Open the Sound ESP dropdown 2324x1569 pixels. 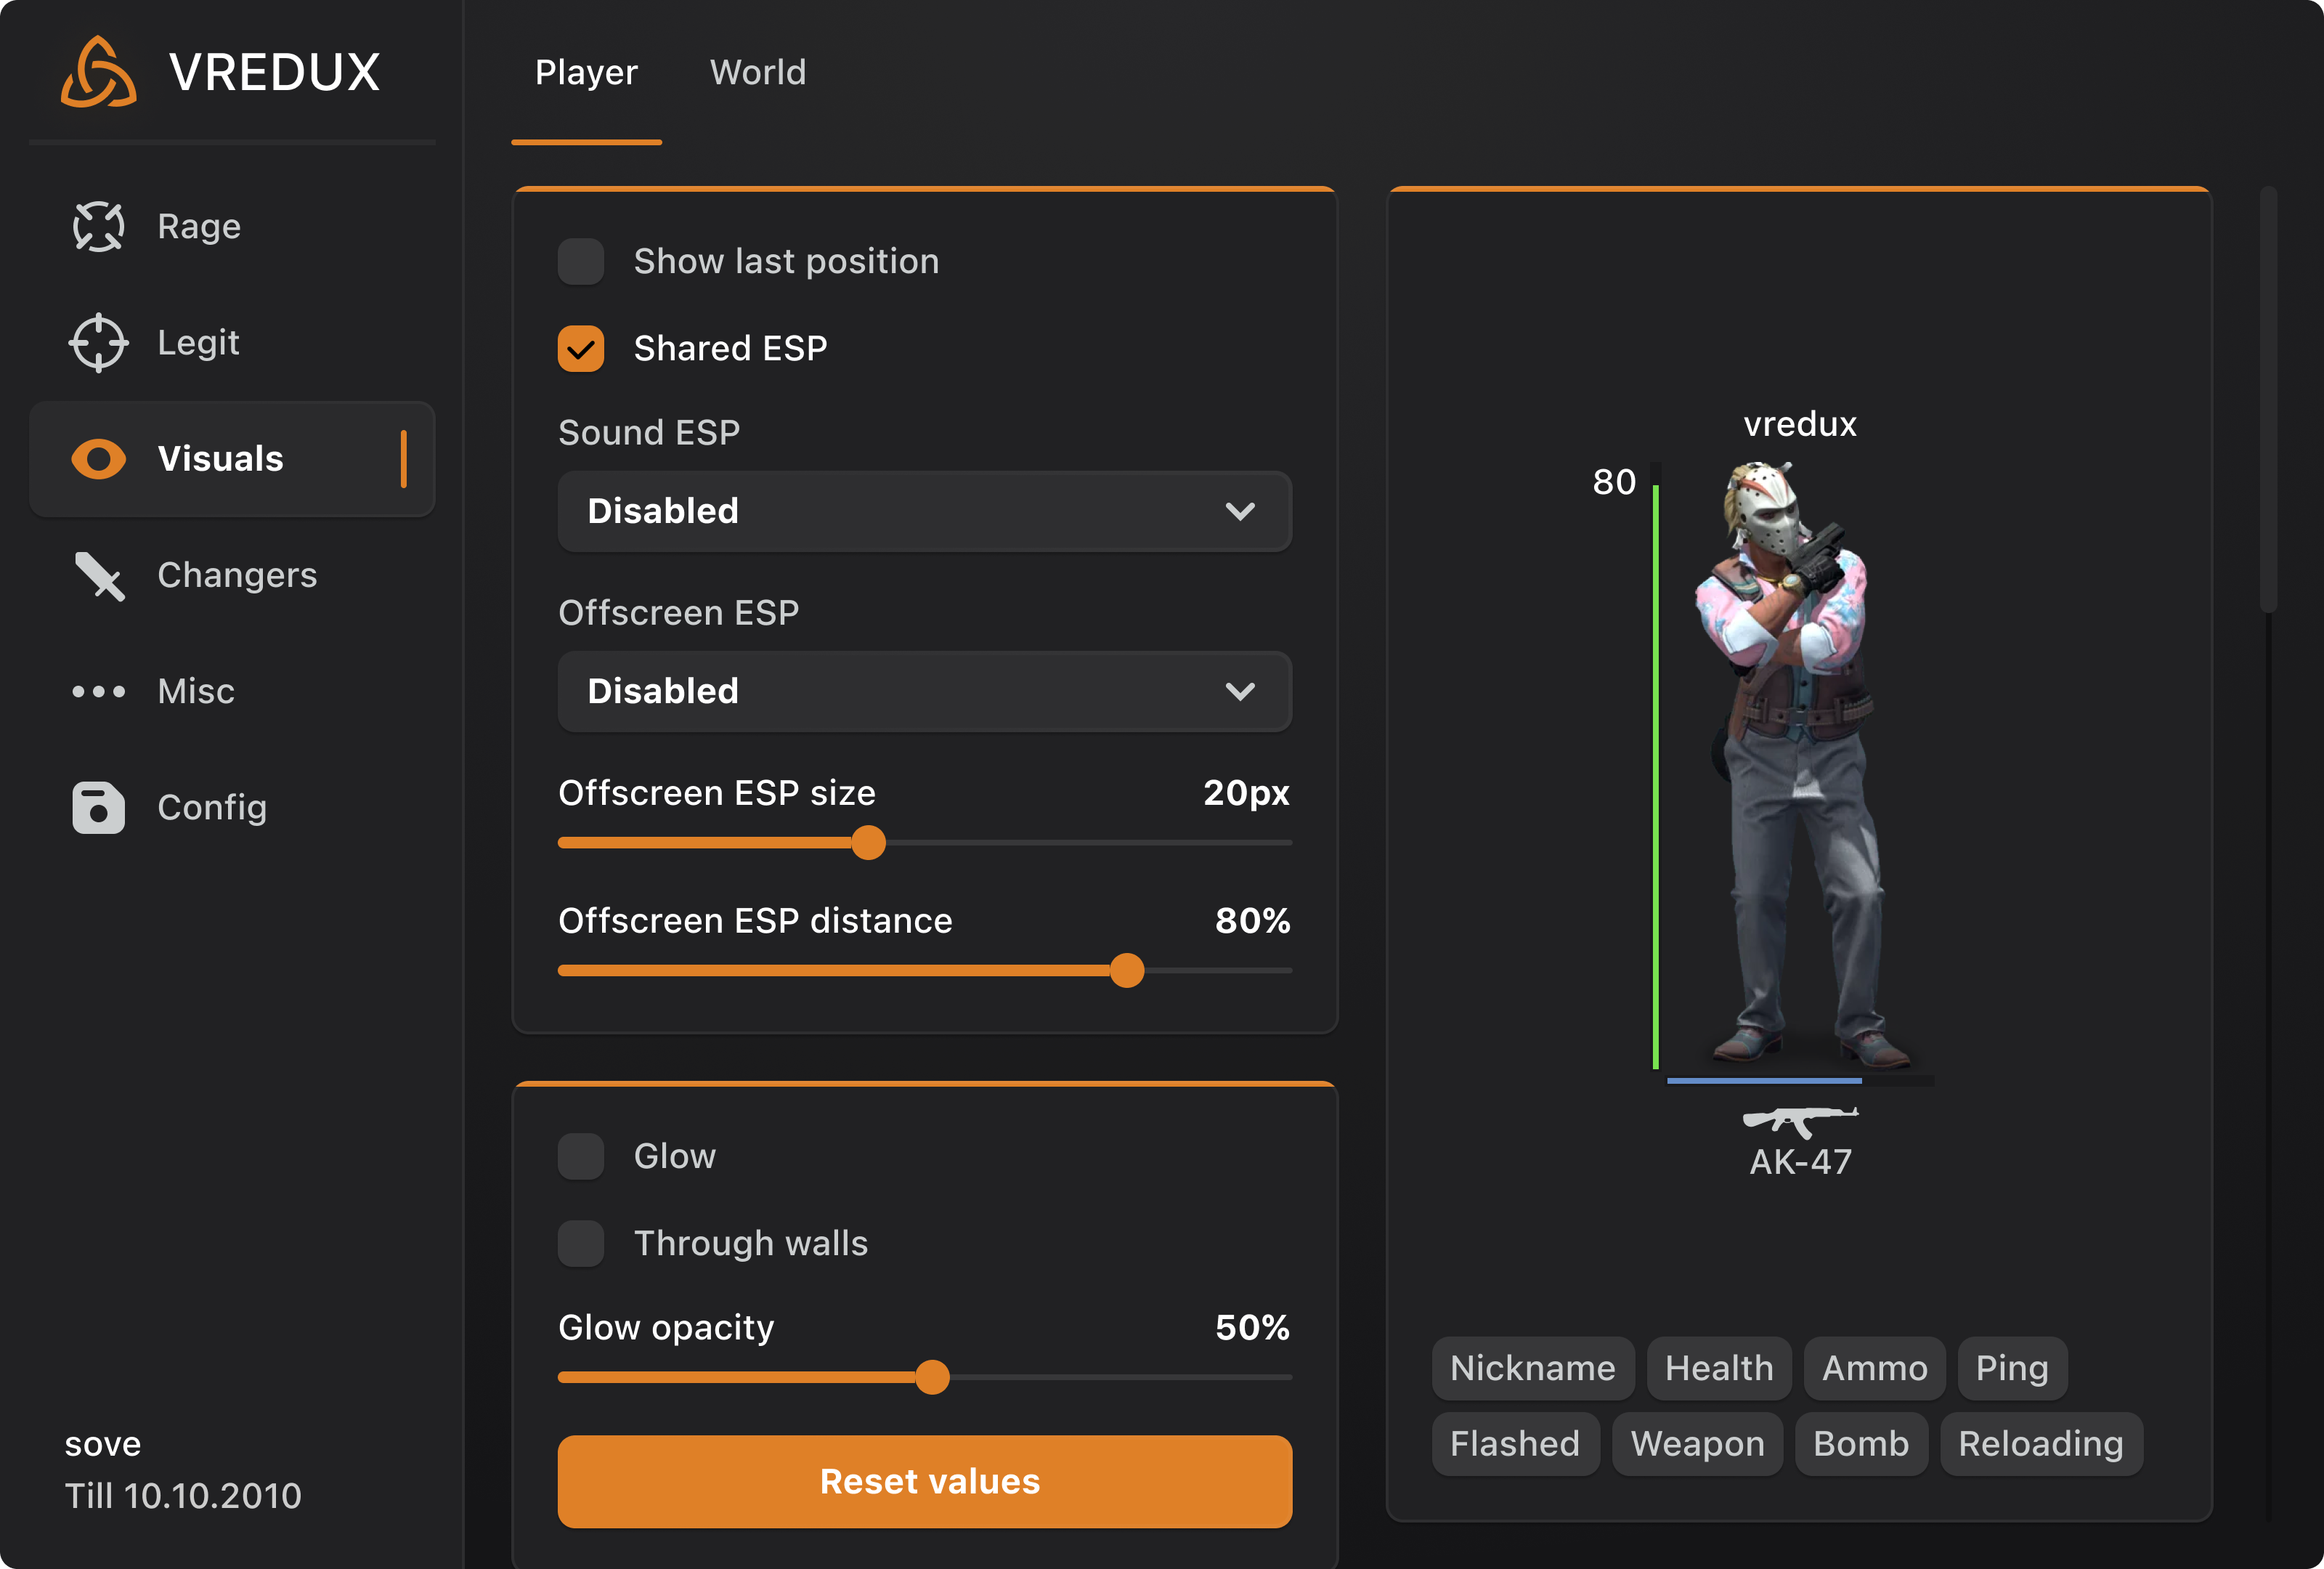point(924,511)
